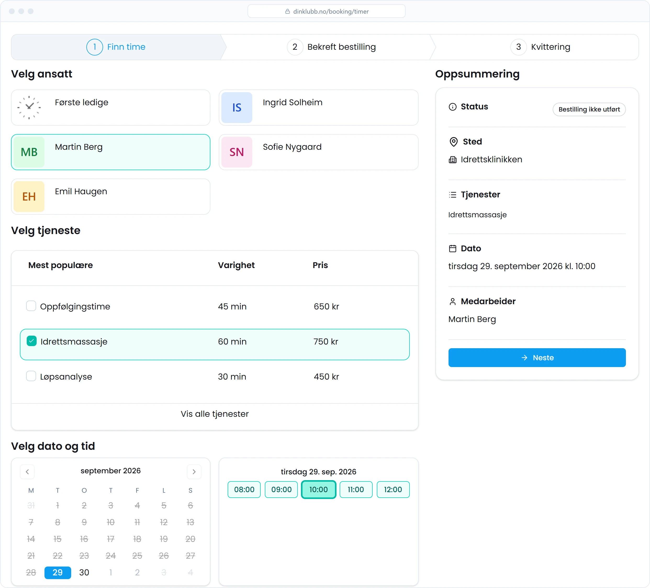Select employee Emil Haugen
This screenshot has width=650, height=588.
[x=111, y=196]
